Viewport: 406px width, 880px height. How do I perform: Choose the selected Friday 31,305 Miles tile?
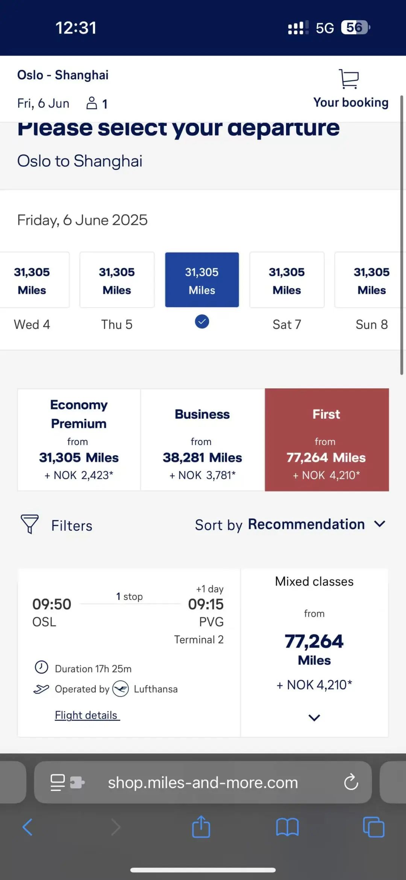pos(202,280)
